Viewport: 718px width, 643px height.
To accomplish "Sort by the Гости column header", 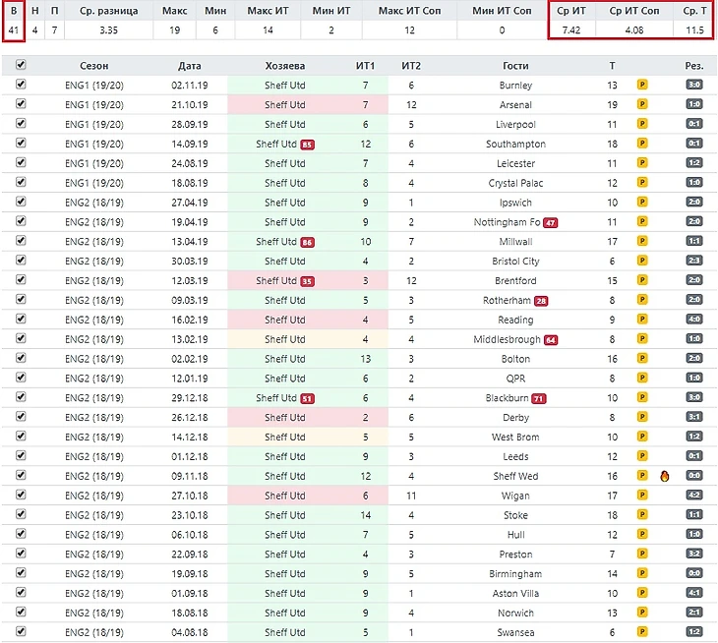I will tap(515, 66).
